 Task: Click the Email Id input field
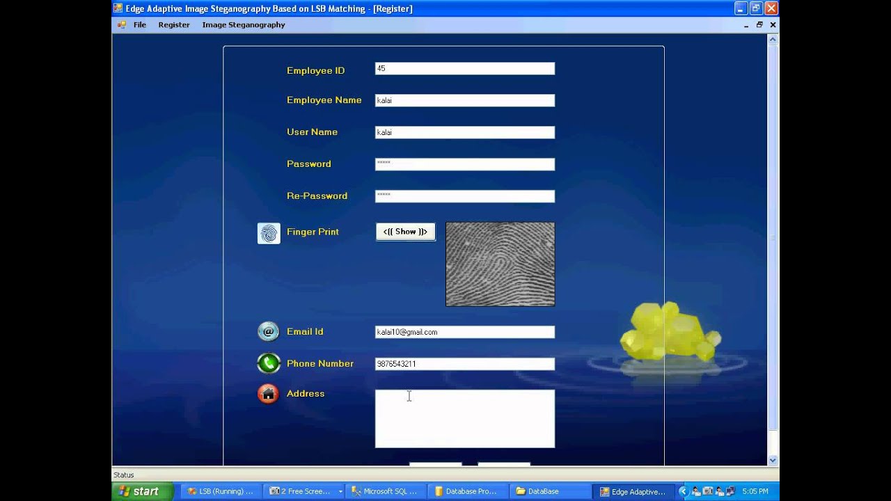[465, 332]
